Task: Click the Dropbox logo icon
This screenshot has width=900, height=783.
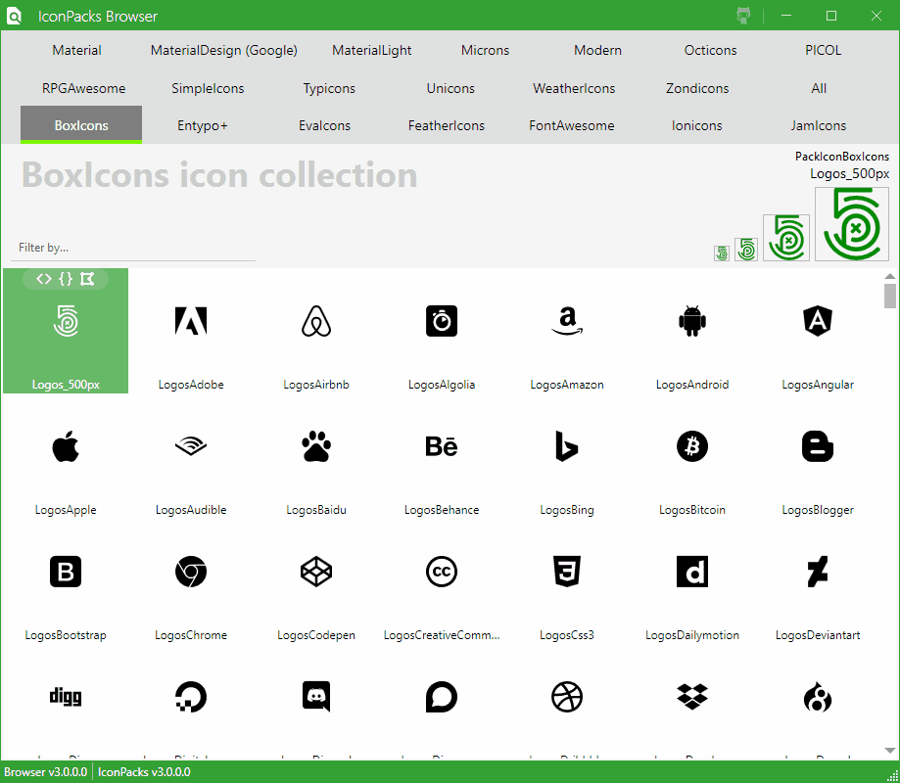Action: point(692,697)
